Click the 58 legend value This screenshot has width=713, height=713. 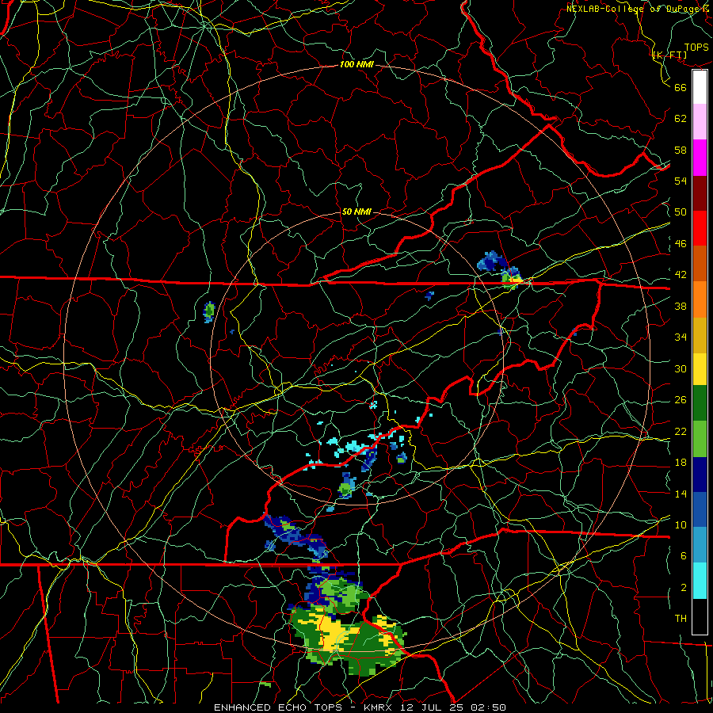tap(681, 150)
